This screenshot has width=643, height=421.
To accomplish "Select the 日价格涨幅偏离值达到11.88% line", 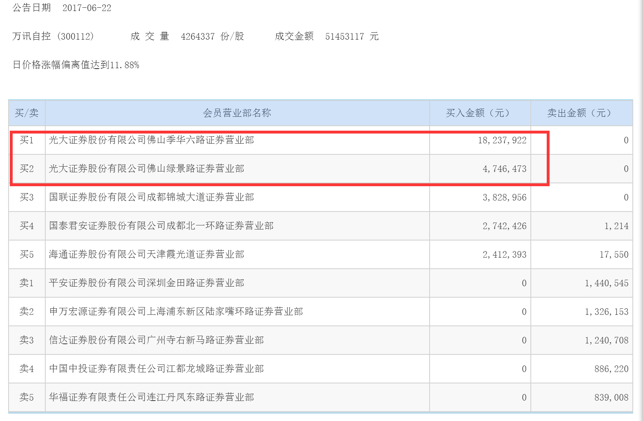I will tap(76, 65).
